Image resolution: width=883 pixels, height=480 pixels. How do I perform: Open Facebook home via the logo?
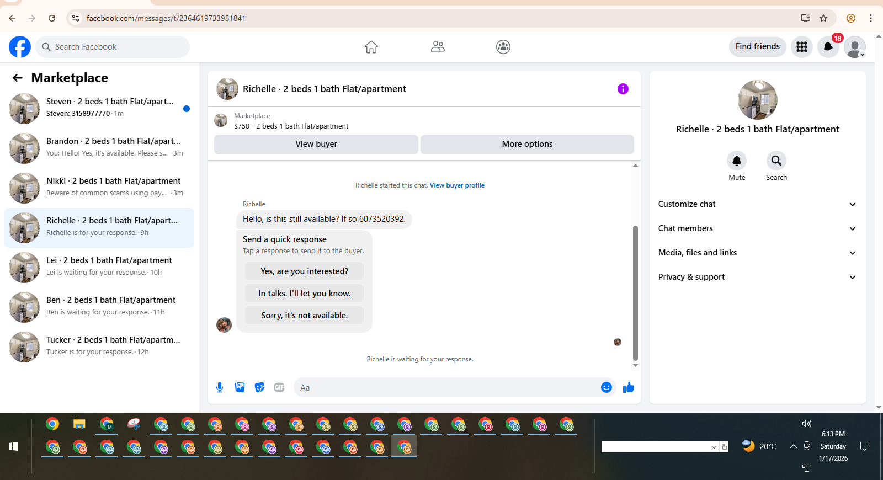(x=20, y=47)
